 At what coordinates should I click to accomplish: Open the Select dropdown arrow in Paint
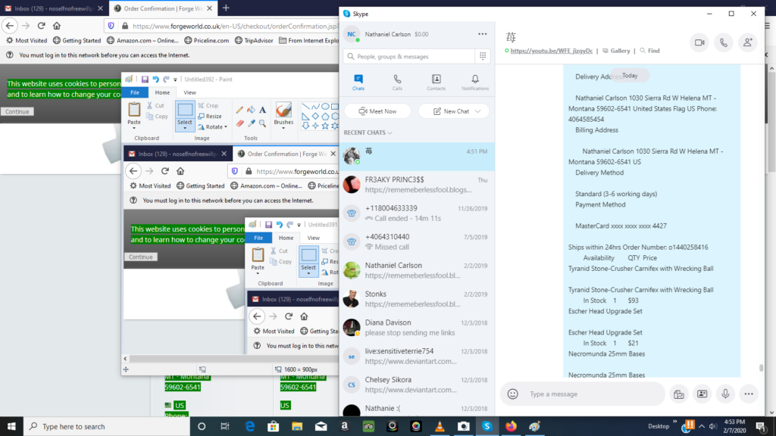click(x=185, y=129)
